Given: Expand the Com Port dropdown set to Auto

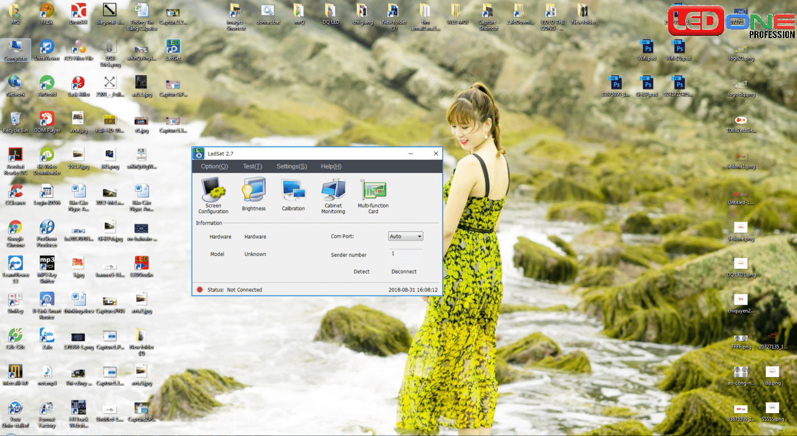Looking at the screenshot, I should (x=406, y=236).
